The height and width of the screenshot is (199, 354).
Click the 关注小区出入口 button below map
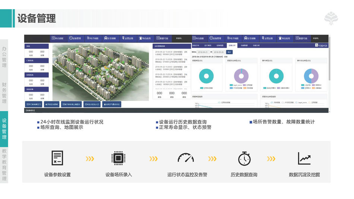coord(92,104)
